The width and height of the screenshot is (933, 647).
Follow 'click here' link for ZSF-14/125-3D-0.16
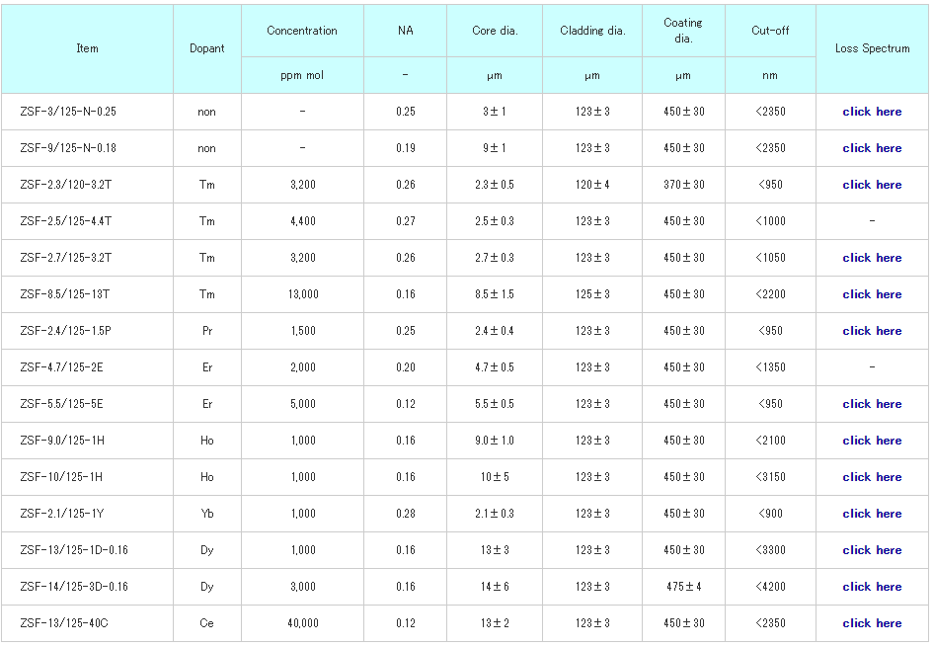pyautogui.click(x=872, y=587)
